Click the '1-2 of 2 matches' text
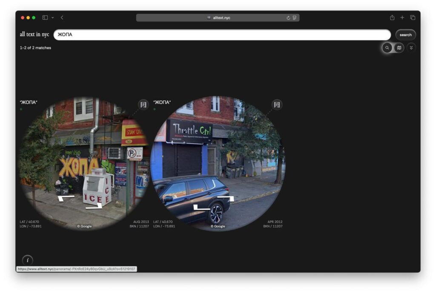Screen dimensions: 436x293 point(35,48)
